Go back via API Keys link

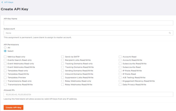coord(9,2)
